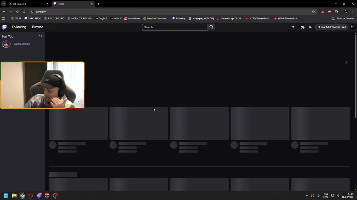
Task: Click the microphone tray icon
Action: (x=319, y=196)
